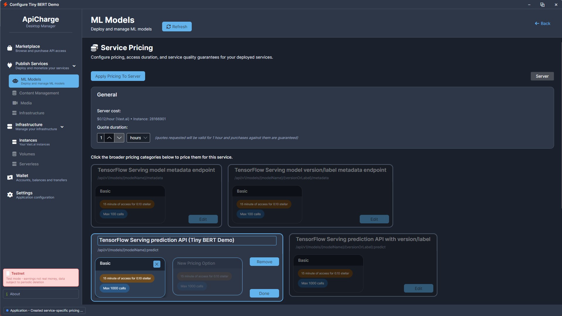The width and height of the screenshot is (562, 316).
Task: Open Settings gear icon
Action: [10, 195]
